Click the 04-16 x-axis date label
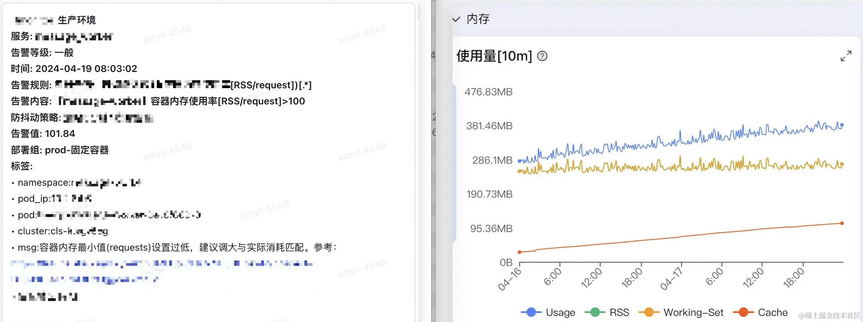Viewport: 863px width, 322px height. [x=510, y=279]
